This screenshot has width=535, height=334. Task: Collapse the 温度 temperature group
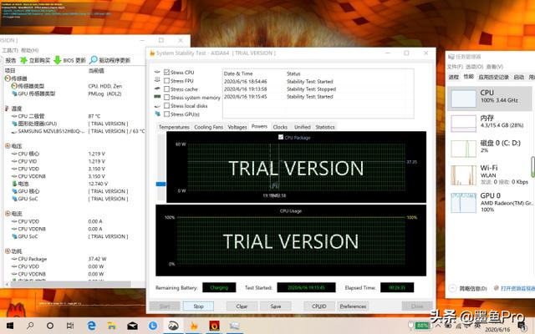coord(8,109)
